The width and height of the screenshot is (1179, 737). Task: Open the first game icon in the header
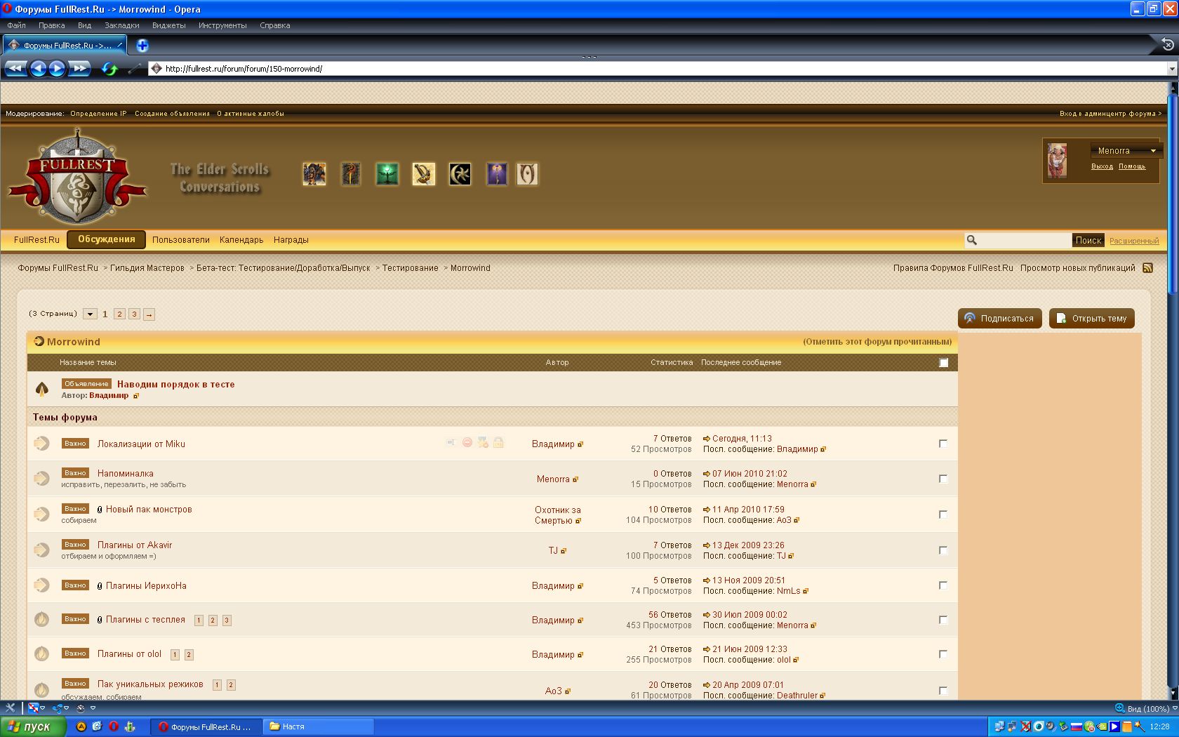(314, 174)
